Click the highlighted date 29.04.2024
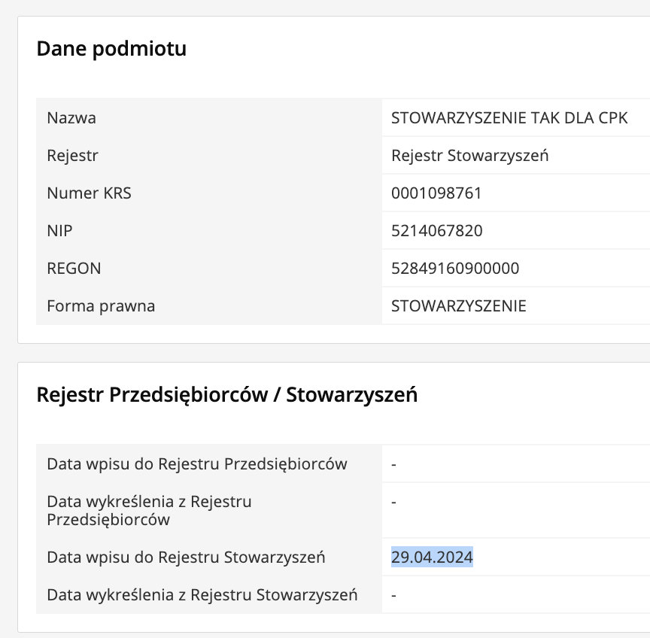This screenshot has width=650, height=638. click(432, 557)
